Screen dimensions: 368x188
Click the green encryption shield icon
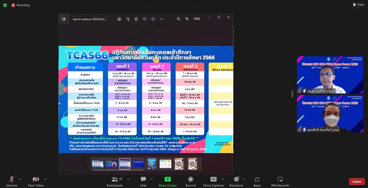point(5,5)
